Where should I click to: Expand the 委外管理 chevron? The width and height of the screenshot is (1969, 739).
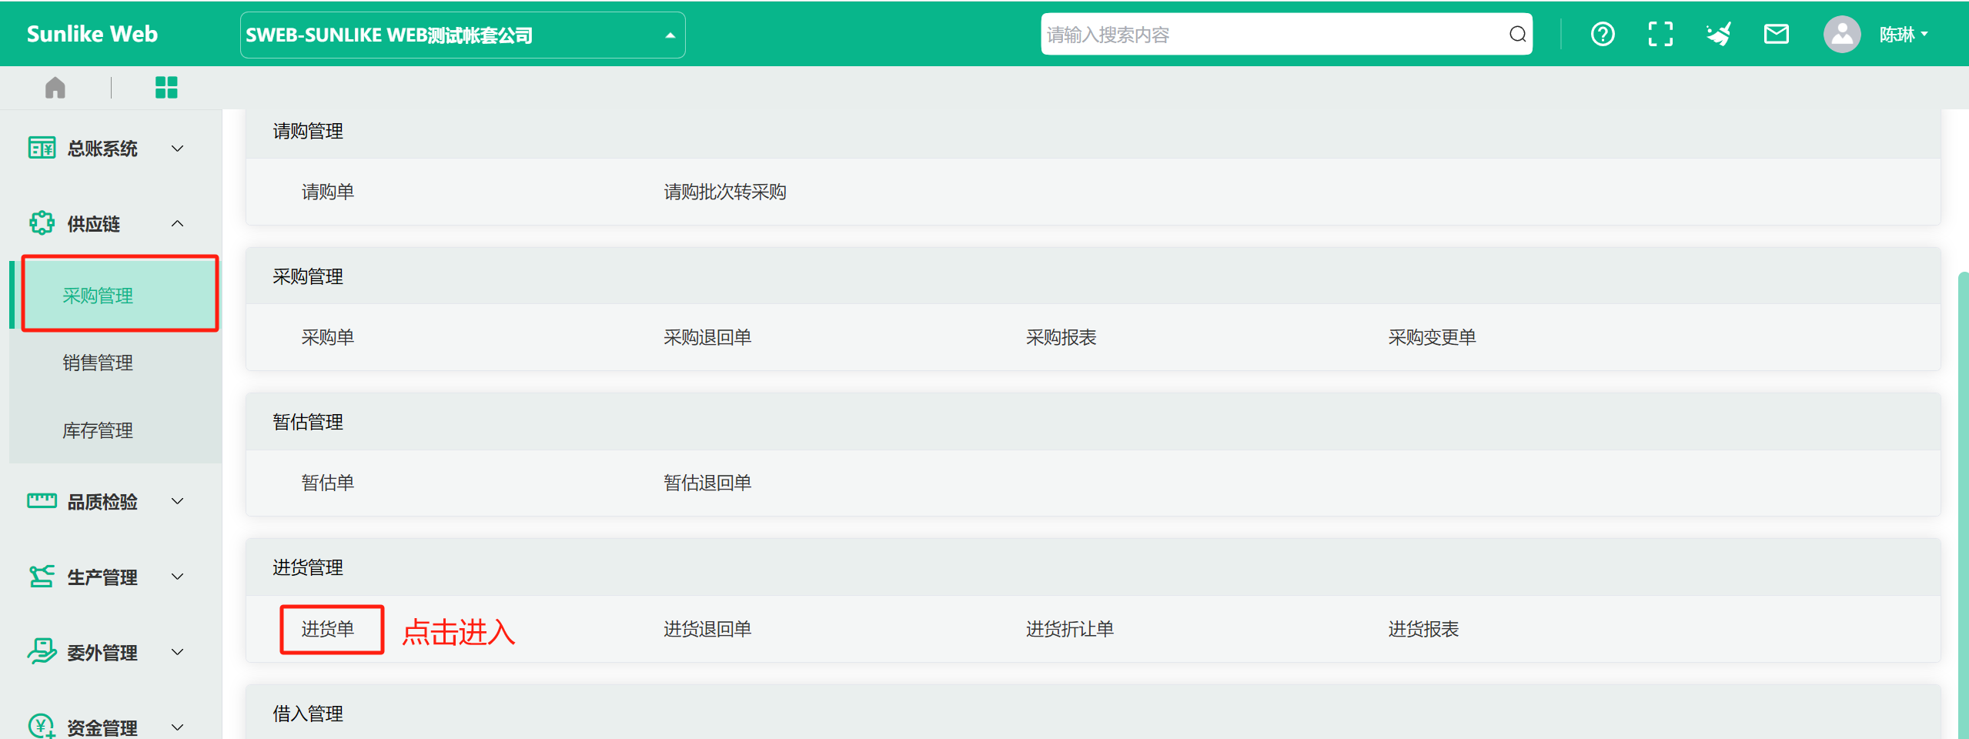pos(177,652)
